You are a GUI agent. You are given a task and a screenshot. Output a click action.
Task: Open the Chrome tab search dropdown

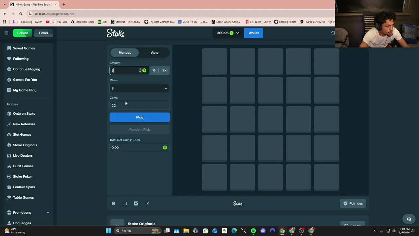tap(5, 4)
